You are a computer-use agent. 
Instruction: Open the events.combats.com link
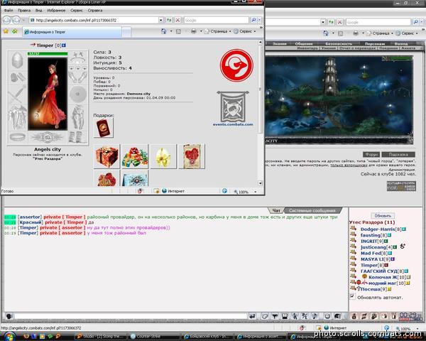pyautogui.click(x=233, y=124)
